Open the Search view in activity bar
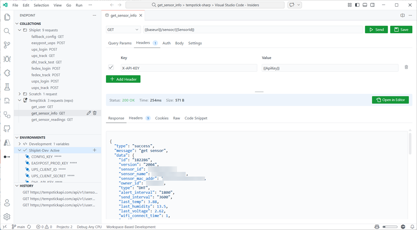Viewport: 417px width, 230px height. [7, 31]
